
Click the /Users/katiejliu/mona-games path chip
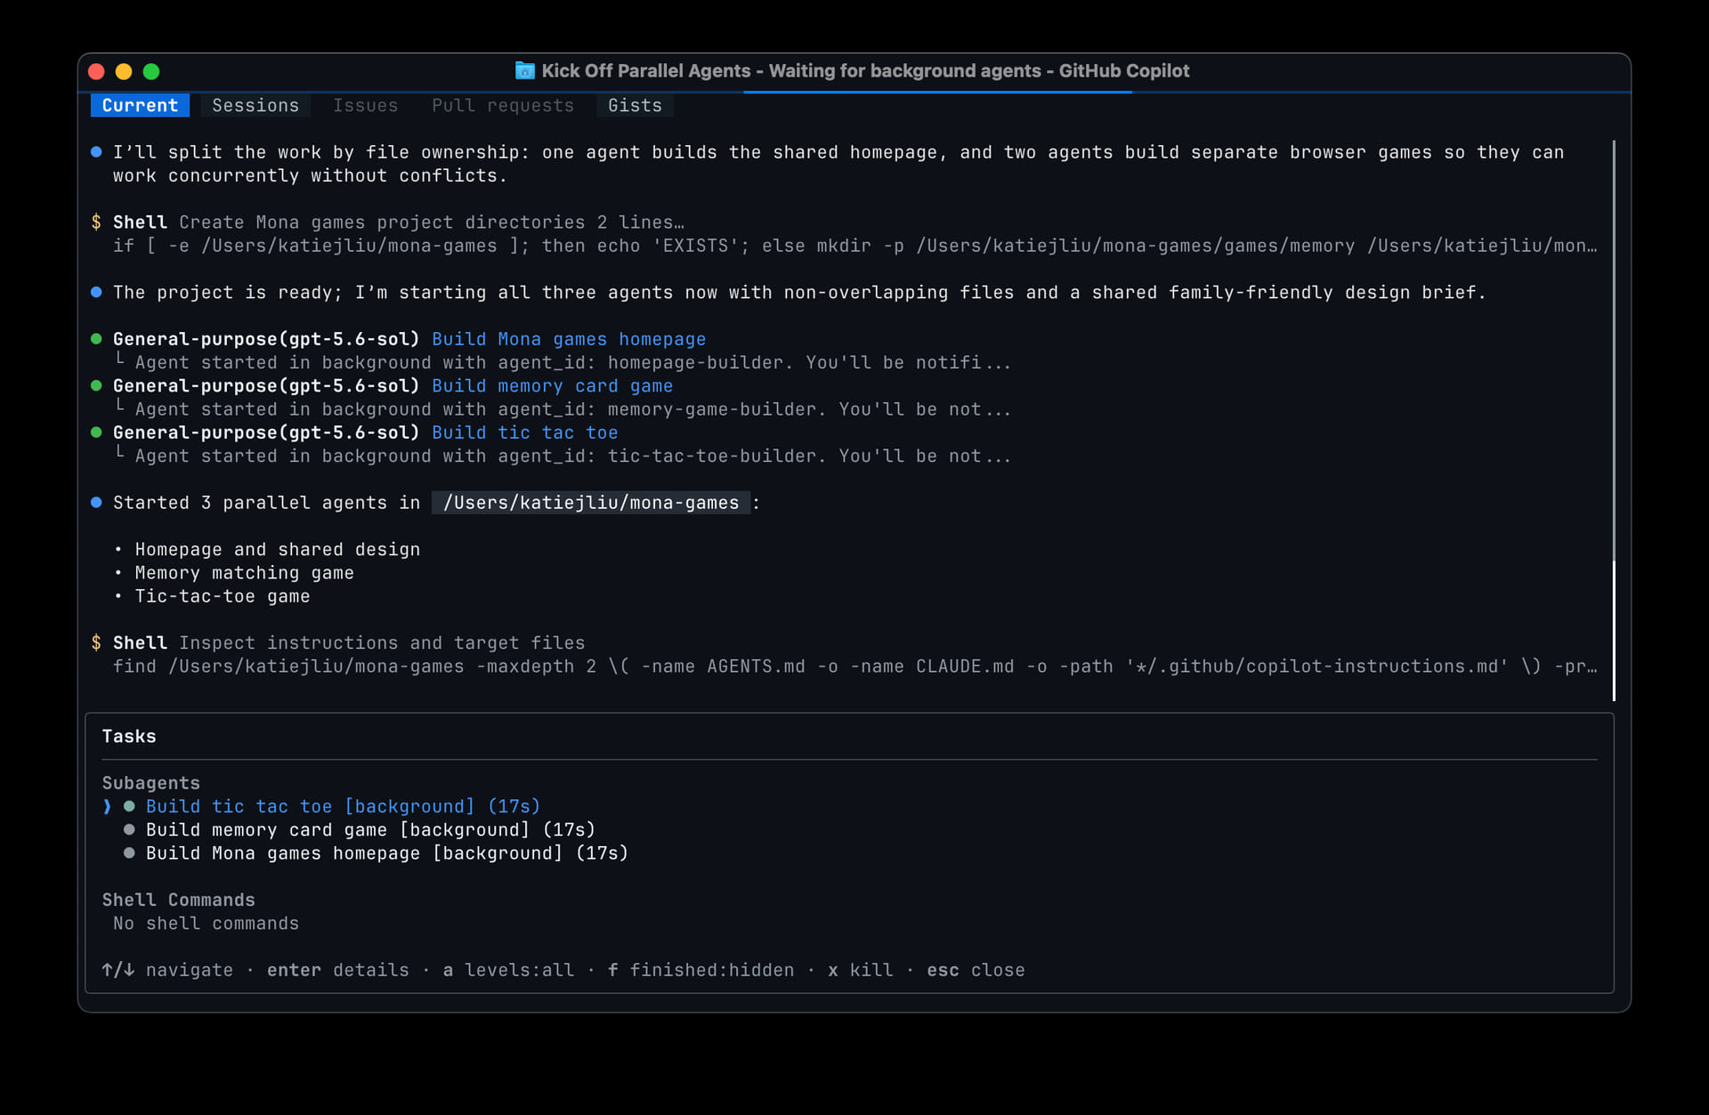pos(591,503)
